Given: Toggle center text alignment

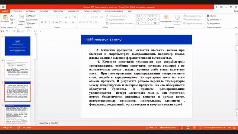Looking at the screenshot, I should (x=83, y=22).
